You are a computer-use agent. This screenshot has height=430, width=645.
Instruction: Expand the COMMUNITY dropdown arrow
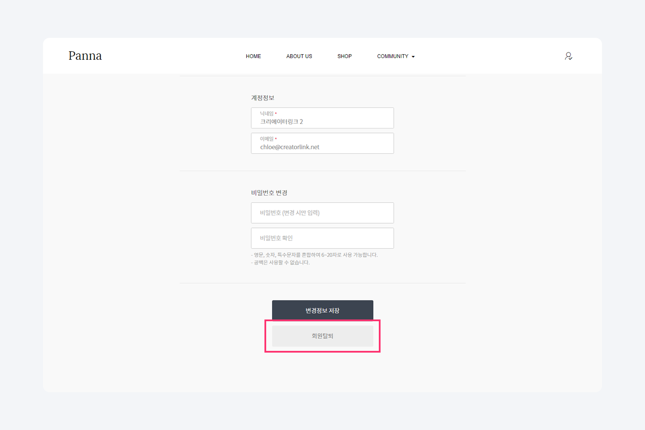tap(413, 57)
